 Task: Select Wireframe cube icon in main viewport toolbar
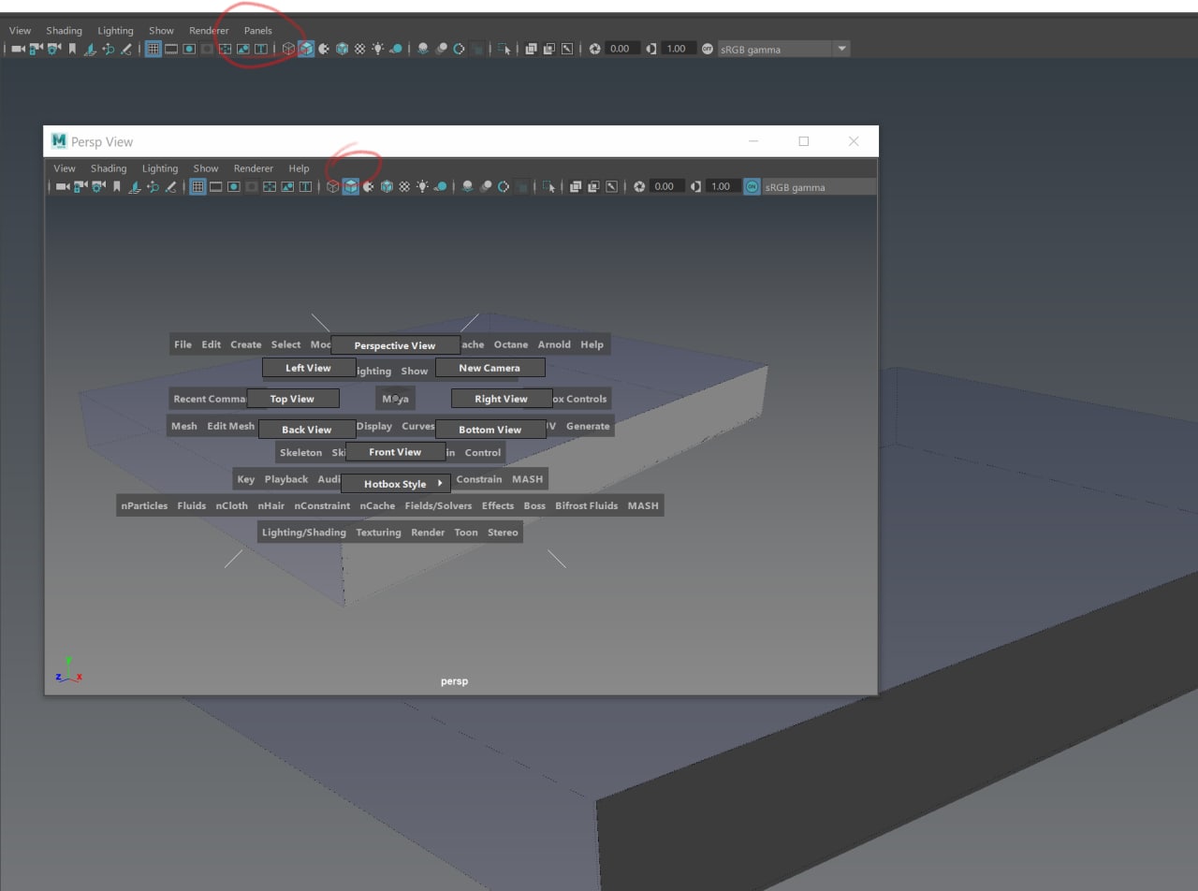pyautogui.click(x=288, y=49)
